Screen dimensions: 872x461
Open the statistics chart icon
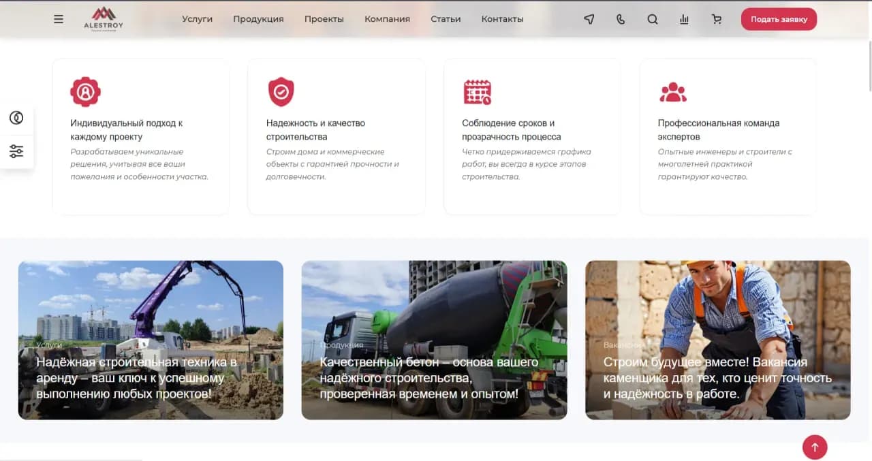pyautogui.click(x=684, y=19)
